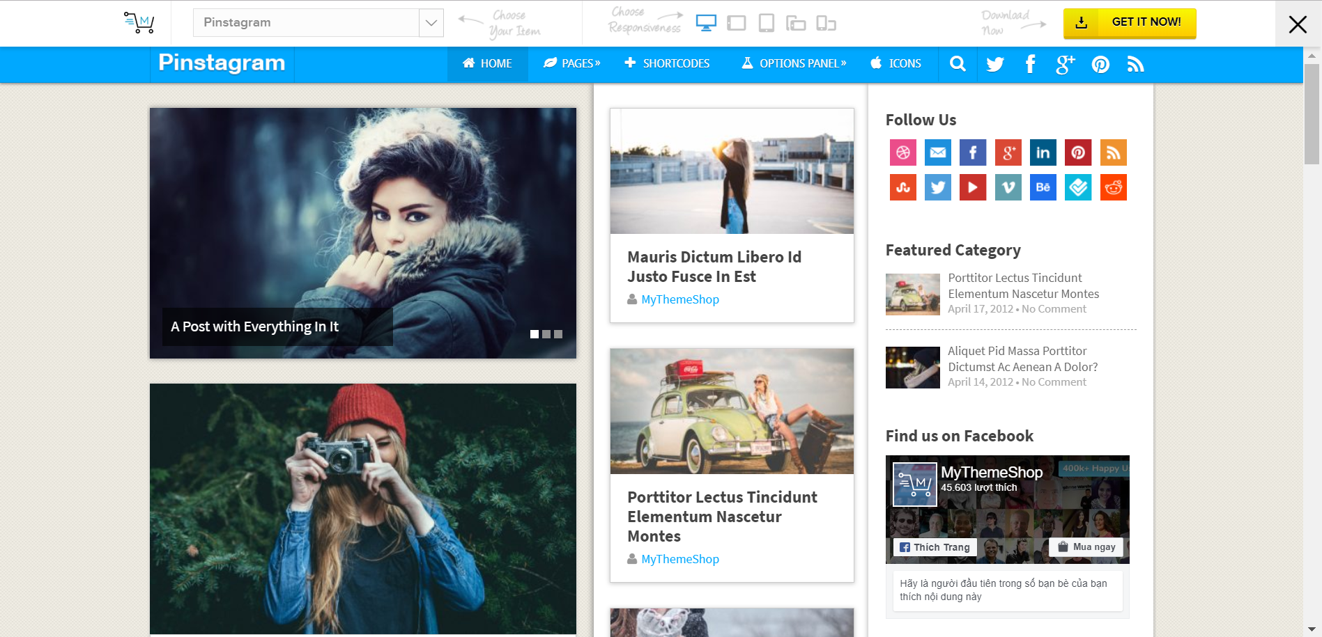The width and height of the screenshot is (1322, 637).
Task: Select the desktop responsiveness view icon
Action: 705,23
